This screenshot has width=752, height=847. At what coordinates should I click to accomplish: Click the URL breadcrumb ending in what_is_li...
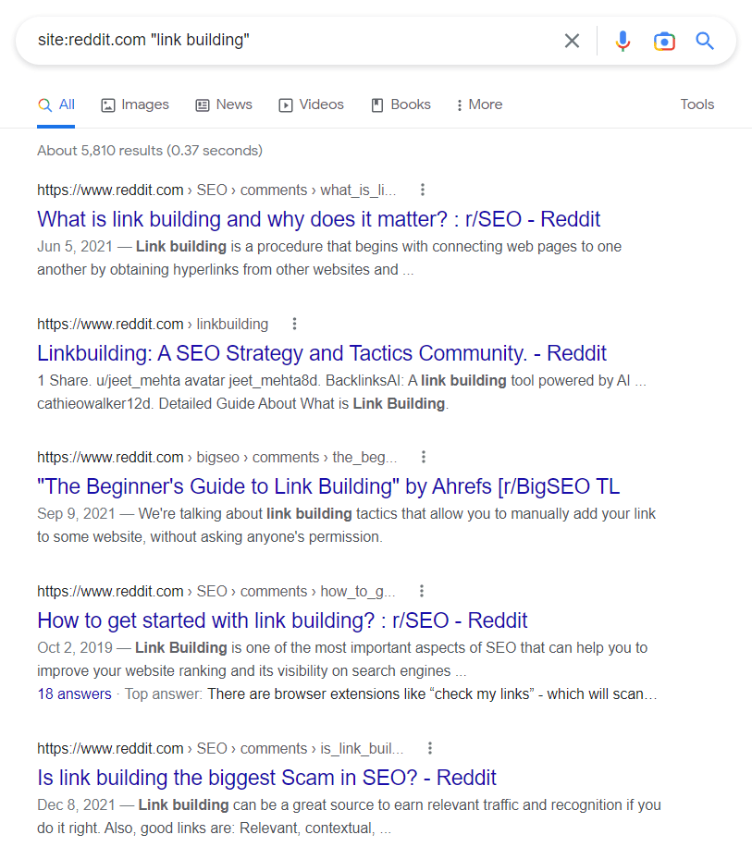216,190
